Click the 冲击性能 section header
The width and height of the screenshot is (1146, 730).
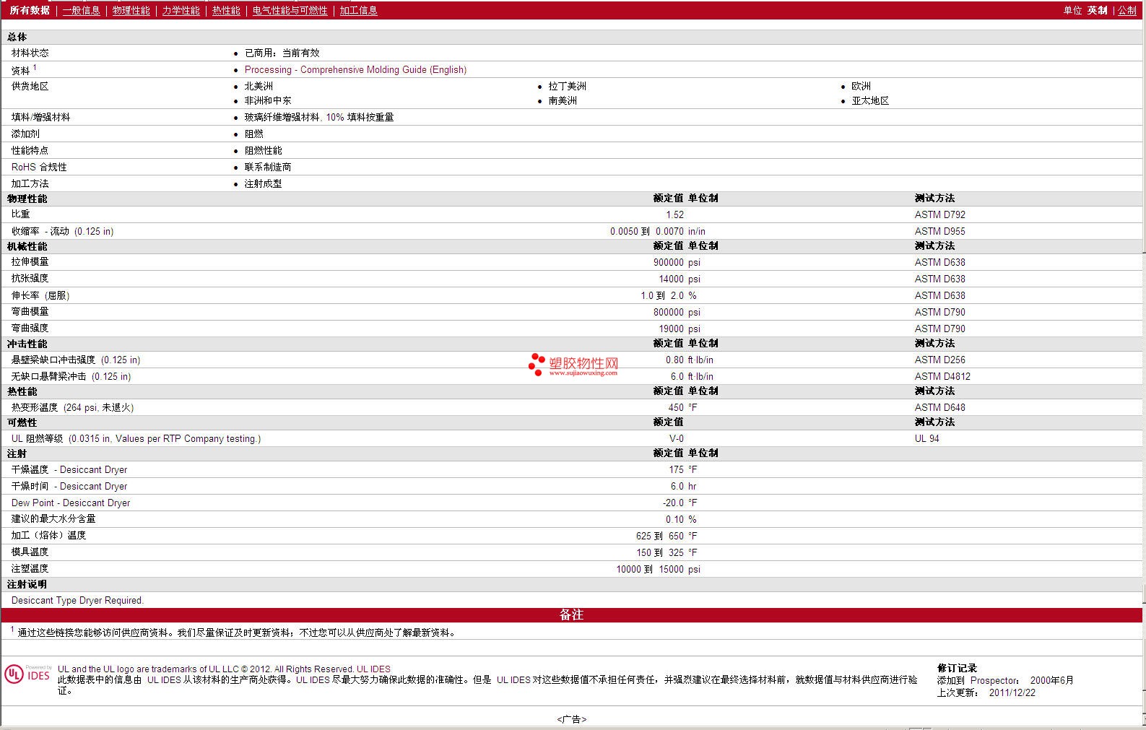[27, 344]
